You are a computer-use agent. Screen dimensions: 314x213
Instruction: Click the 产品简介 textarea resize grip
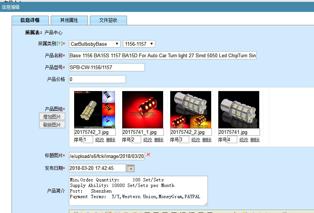[x=206, y=204]
